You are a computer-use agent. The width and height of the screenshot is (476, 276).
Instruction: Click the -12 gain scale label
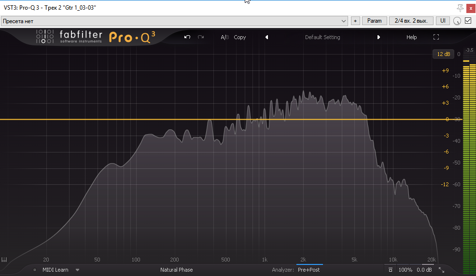point(445,184)
